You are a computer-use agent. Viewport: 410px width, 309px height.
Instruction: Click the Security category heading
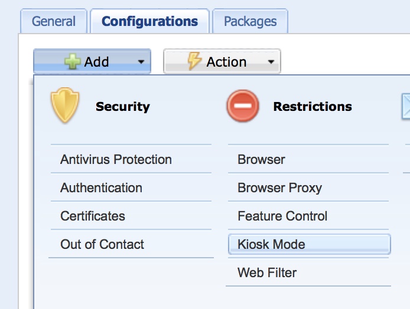(x=122, y=107)
